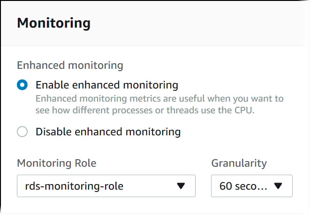
Task: Click the gray Monitoring header bar background
Action: click(197, 23)
